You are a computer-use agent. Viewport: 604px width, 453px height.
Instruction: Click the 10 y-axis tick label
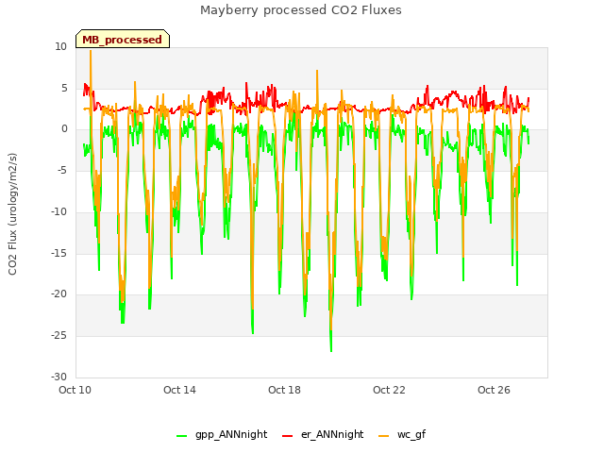[60, 46]
